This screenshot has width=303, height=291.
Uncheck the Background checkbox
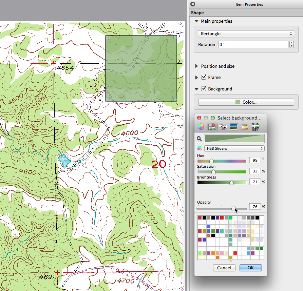pyautogui.click(x=204, y=89)
